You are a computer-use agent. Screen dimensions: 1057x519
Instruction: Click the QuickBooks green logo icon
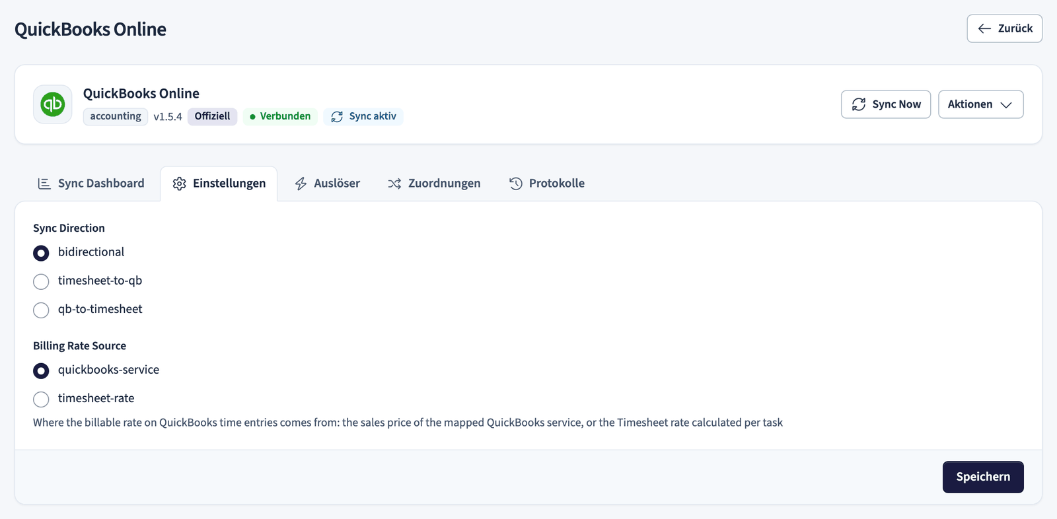53,104
